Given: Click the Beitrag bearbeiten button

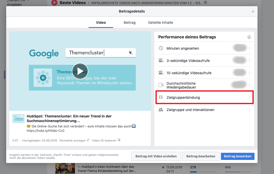Looking at the screenshot, I should click(201, 156).
